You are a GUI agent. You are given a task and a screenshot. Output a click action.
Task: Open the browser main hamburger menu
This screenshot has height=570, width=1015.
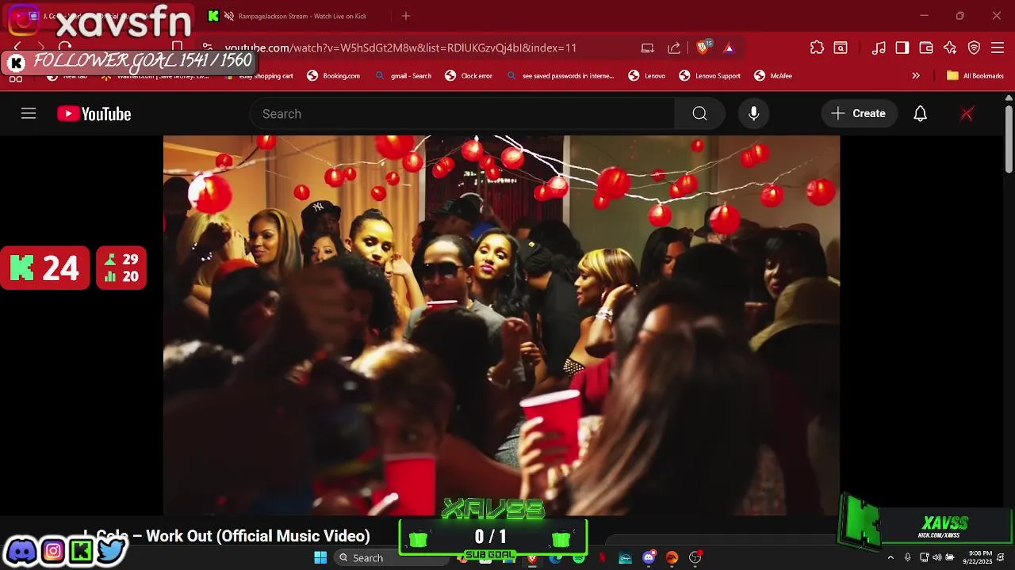click(x=998, y=47)
